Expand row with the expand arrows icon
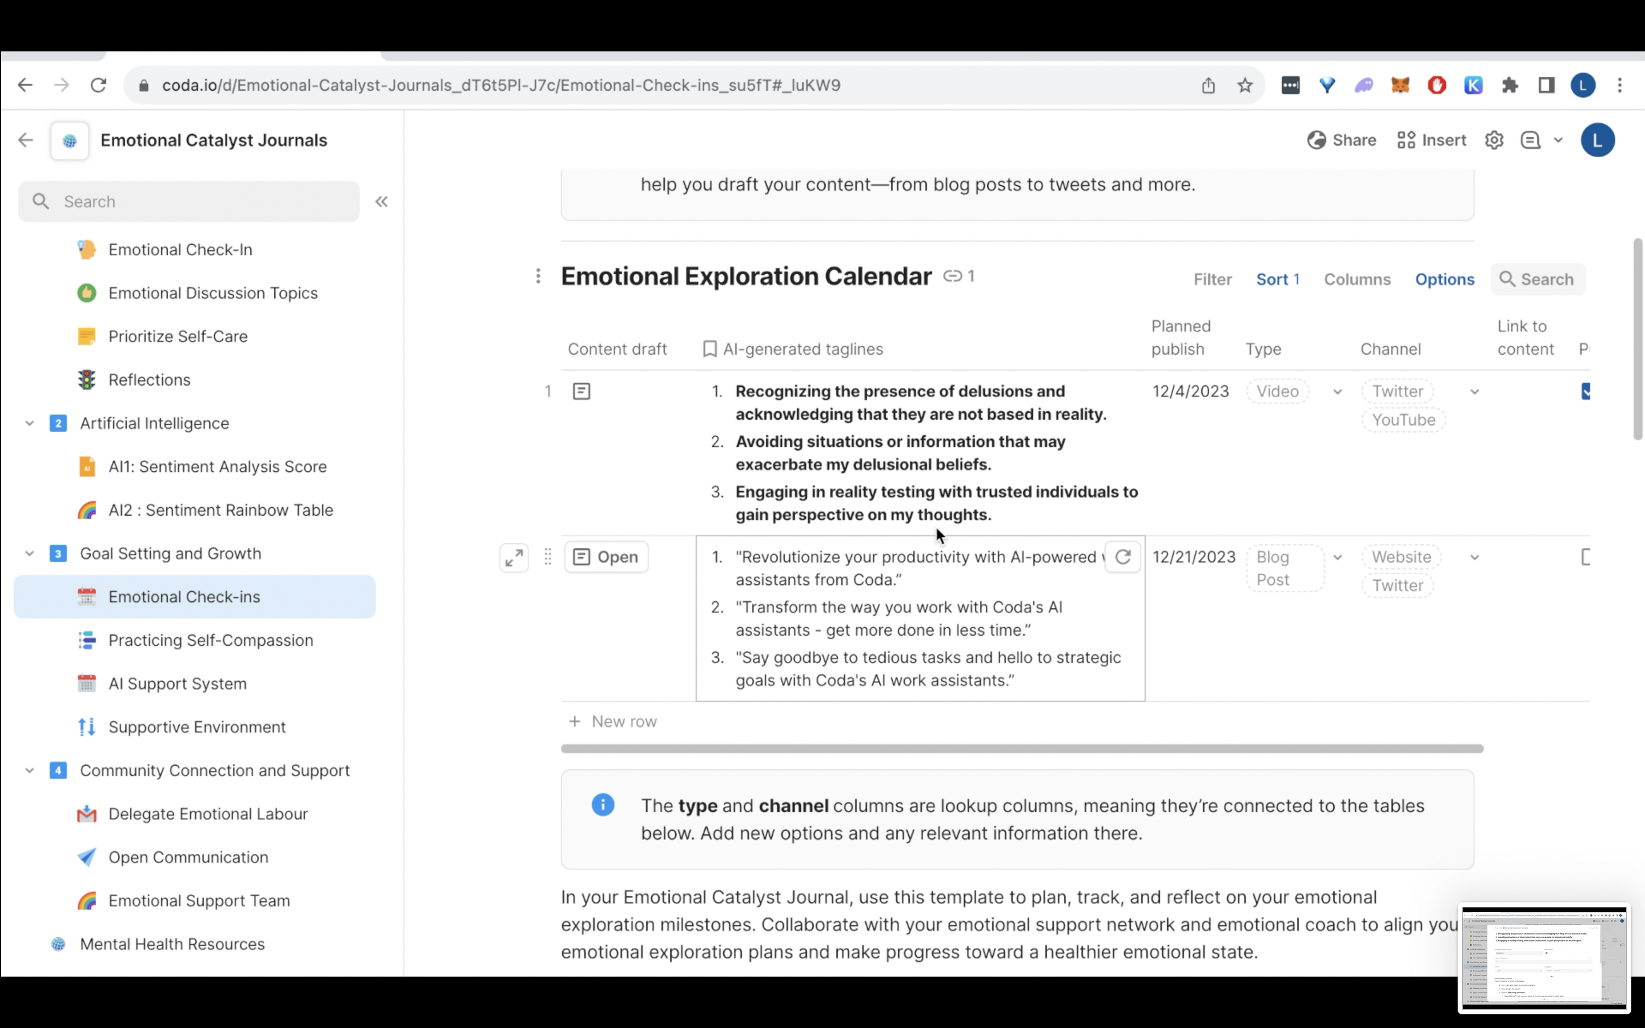This screenshot has height=1028, width=1645. pyautogui.click(x=514, y=558)
